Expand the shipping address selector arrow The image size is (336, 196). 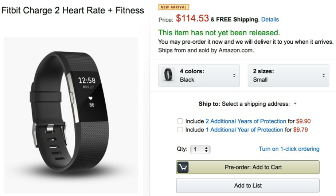click(x=295, y=104)
